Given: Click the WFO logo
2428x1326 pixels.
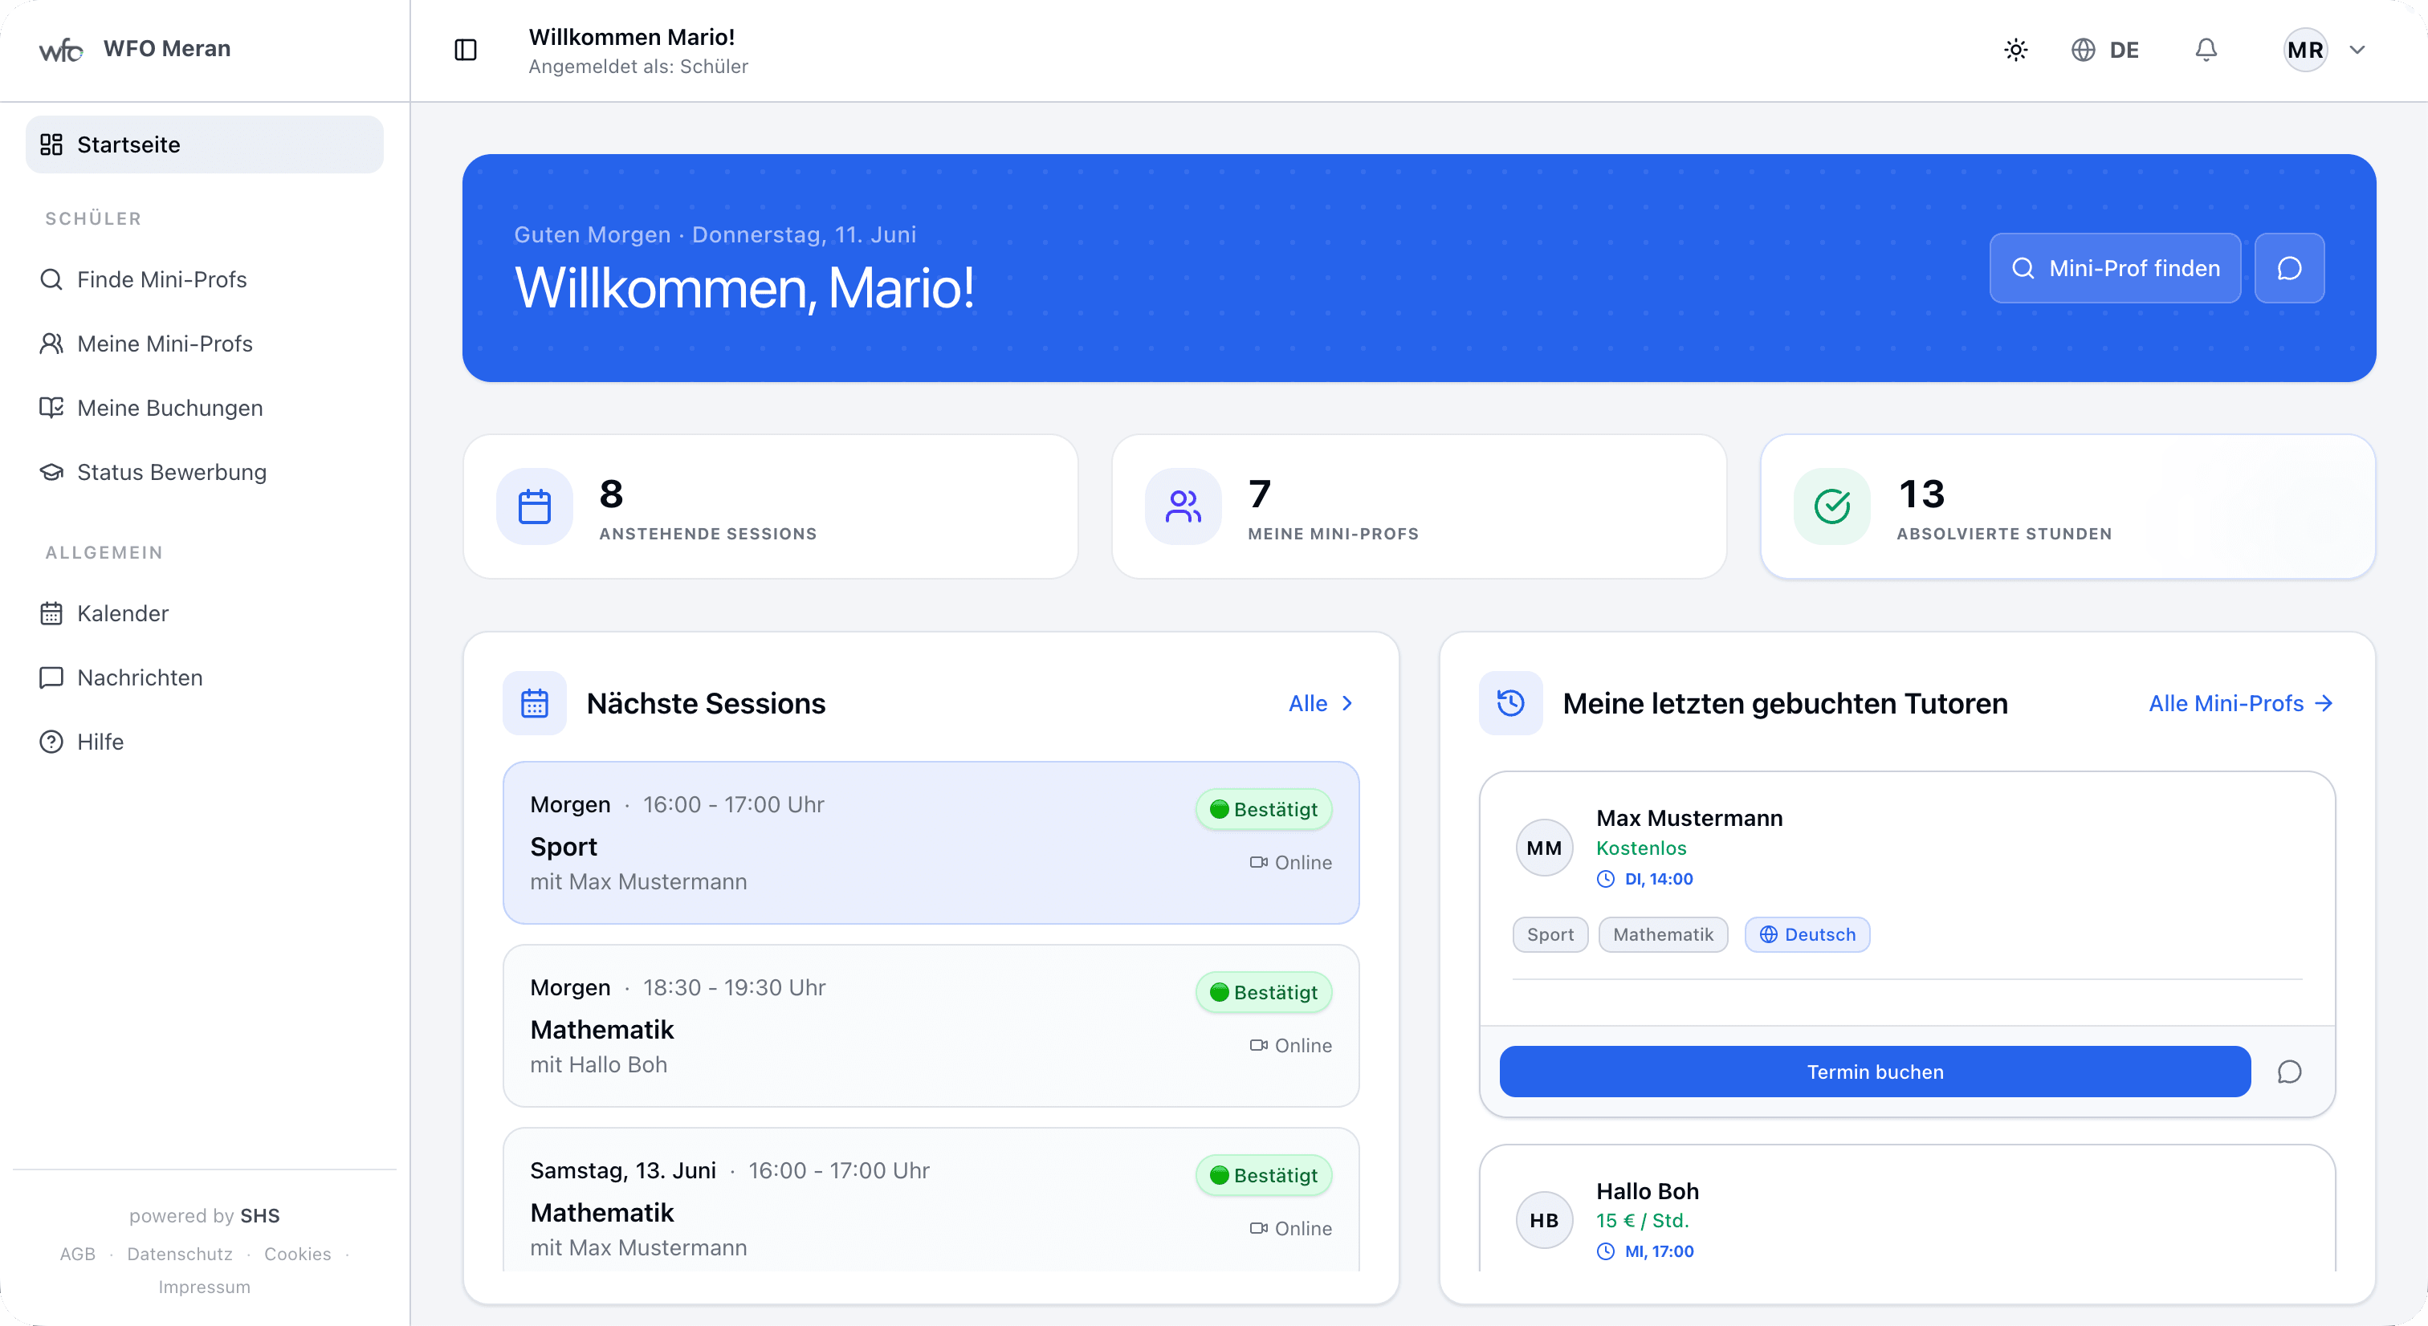Looking at the screenshot, I should 61,49.
